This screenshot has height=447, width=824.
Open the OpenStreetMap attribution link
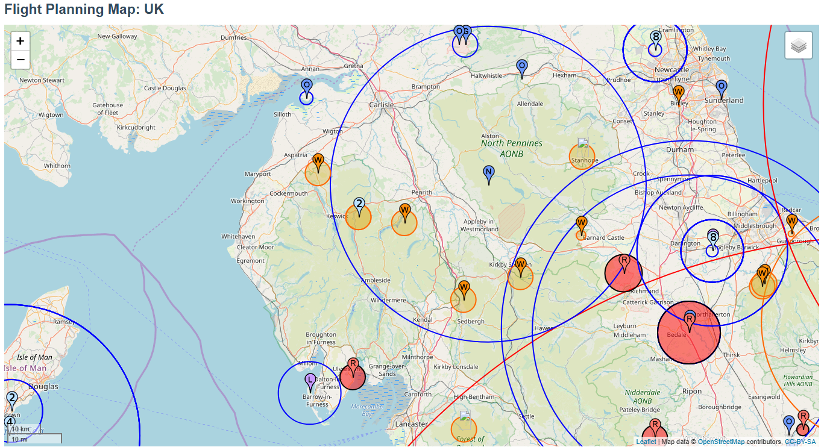721,442
